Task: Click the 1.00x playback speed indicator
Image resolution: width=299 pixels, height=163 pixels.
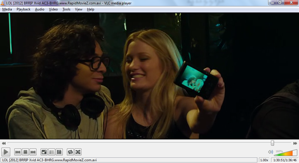Action: point(264,160)
